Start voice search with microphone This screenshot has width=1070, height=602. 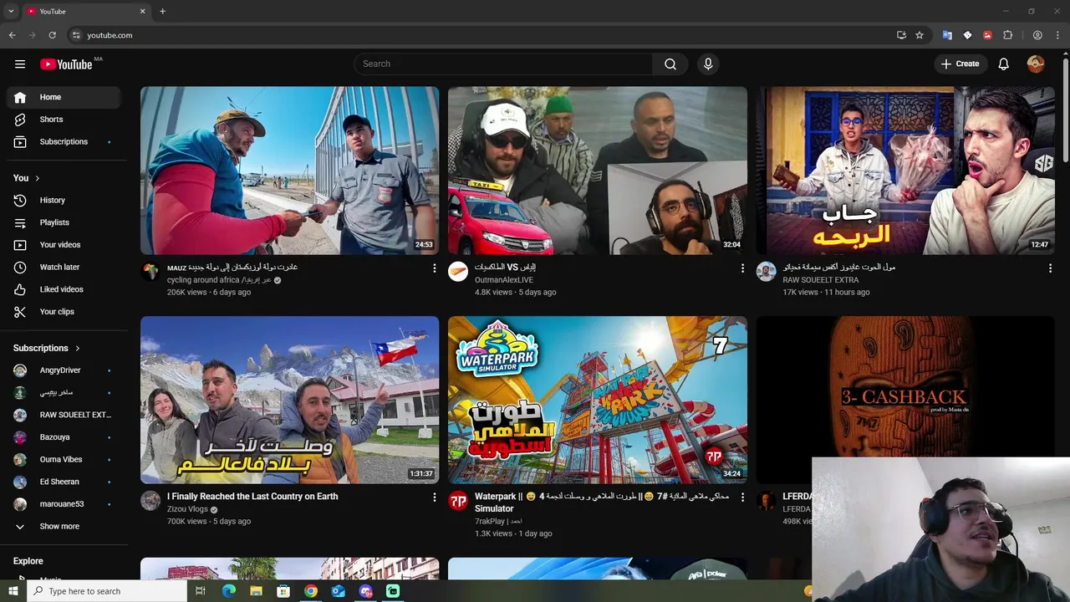point(708,64)
